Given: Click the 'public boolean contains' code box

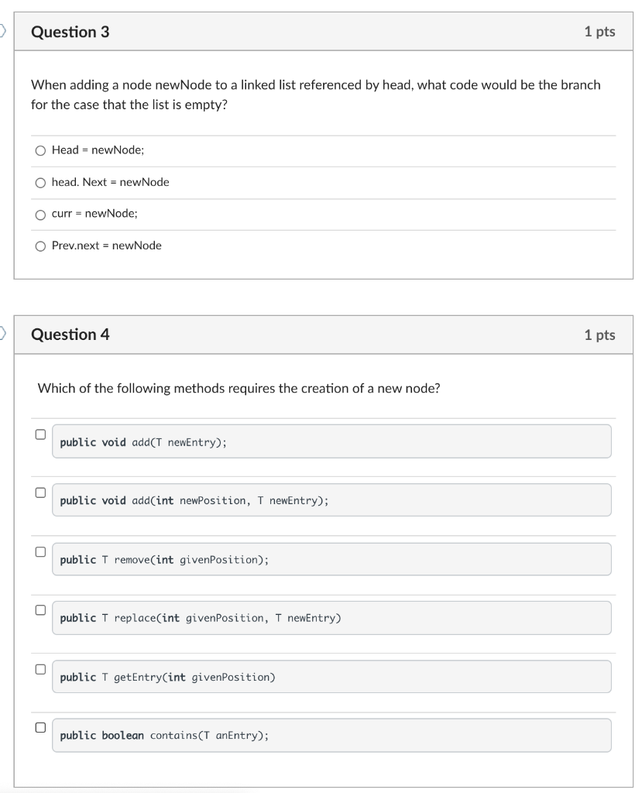Looking at the screenshot, I should [x=331, y=735].
